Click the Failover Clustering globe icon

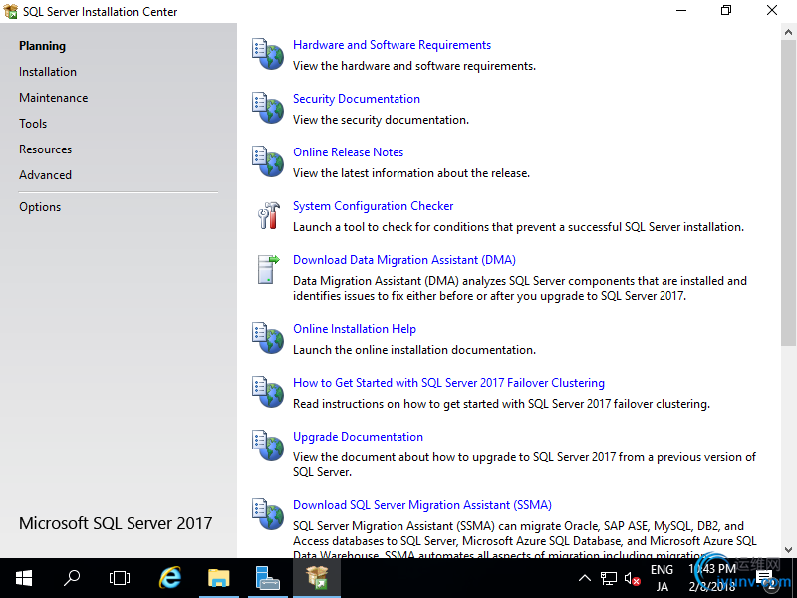[268, 392]
